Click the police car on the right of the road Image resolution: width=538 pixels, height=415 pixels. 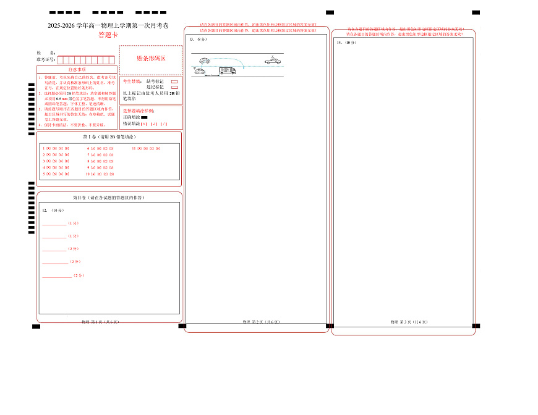pyautogui.click(x=273, y=61)
